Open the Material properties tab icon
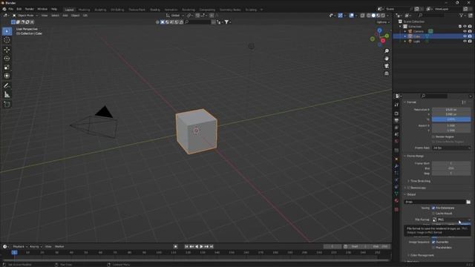475x267 pixels. click(x=396, y=201)
